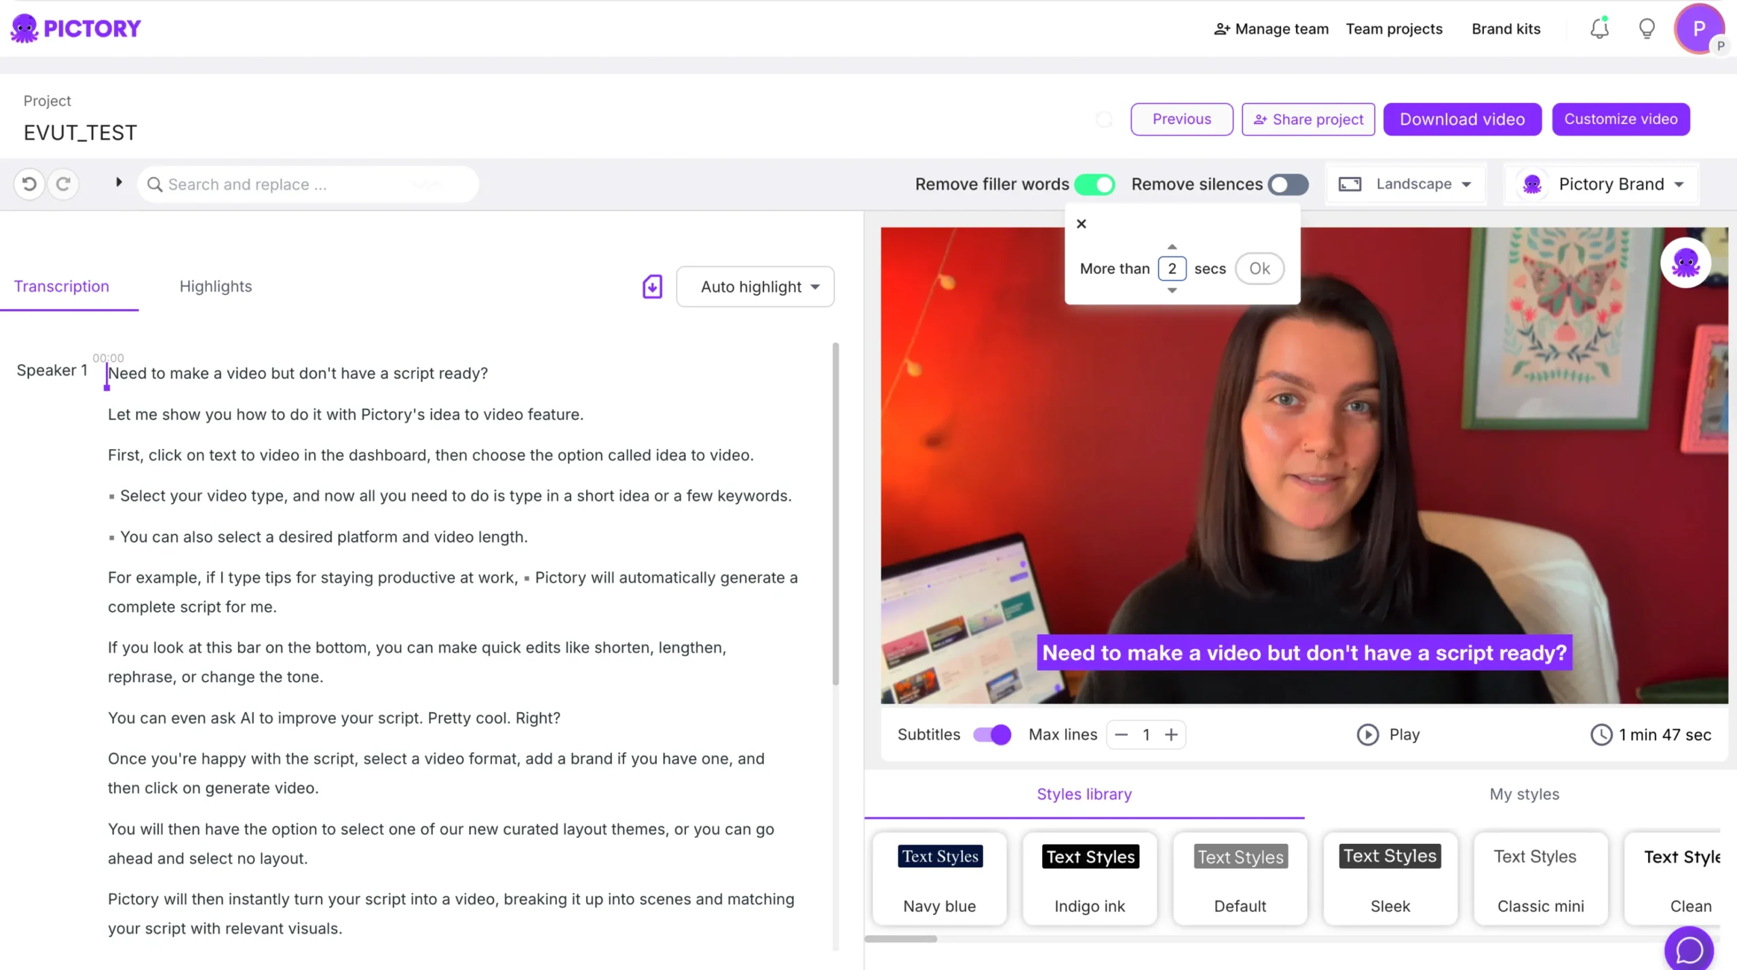Open the My styles tab
The image size is (1737, 970).
pyautogui.click(x=1524, y=794)
